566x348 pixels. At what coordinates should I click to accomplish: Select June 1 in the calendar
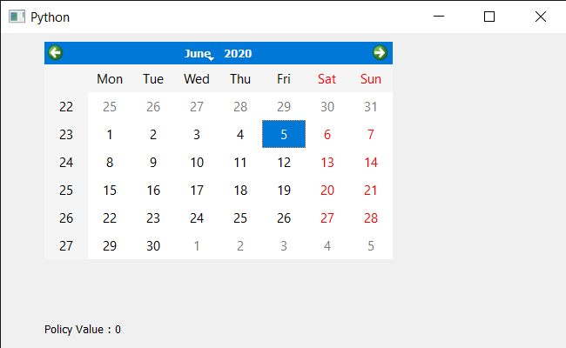(x=110, y=134)
